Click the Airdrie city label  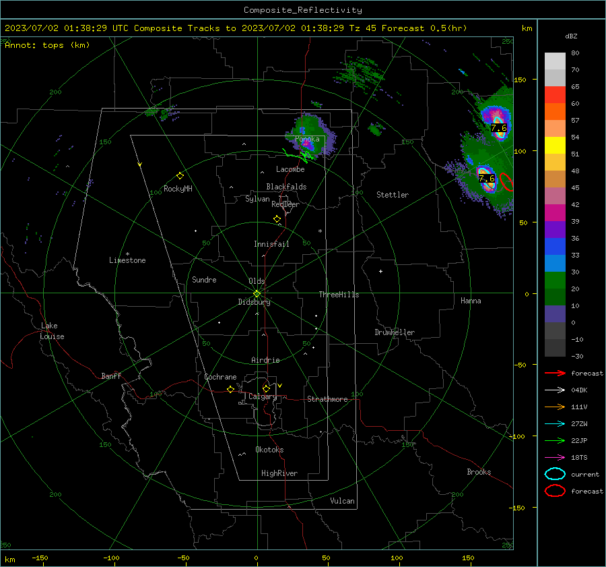pyautogui.click(x=265, y=360)
